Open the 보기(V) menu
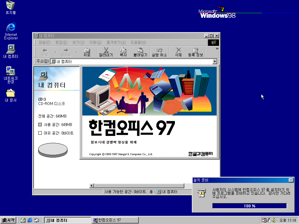Viewport: 299px width, 224px height. pos(78,43)
